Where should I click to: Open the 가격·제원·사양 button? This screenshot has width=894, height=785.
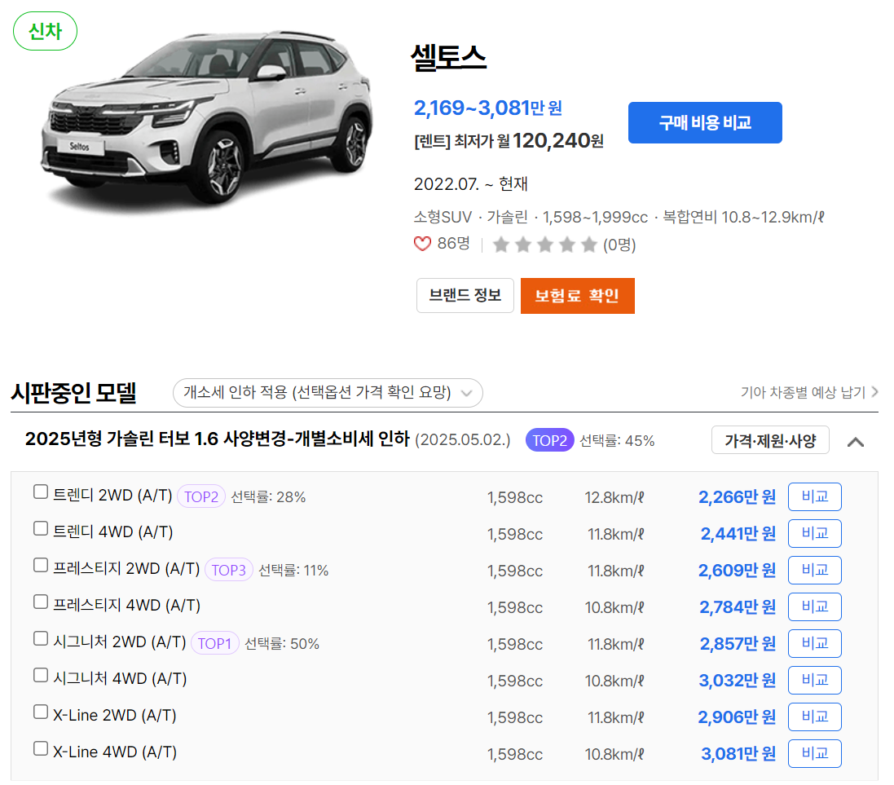click(x=769, y=440)
